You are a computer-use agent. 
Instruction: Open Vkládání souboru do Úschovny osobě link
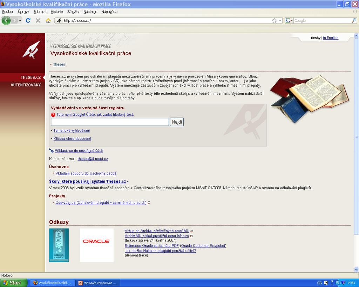point(86,173)
